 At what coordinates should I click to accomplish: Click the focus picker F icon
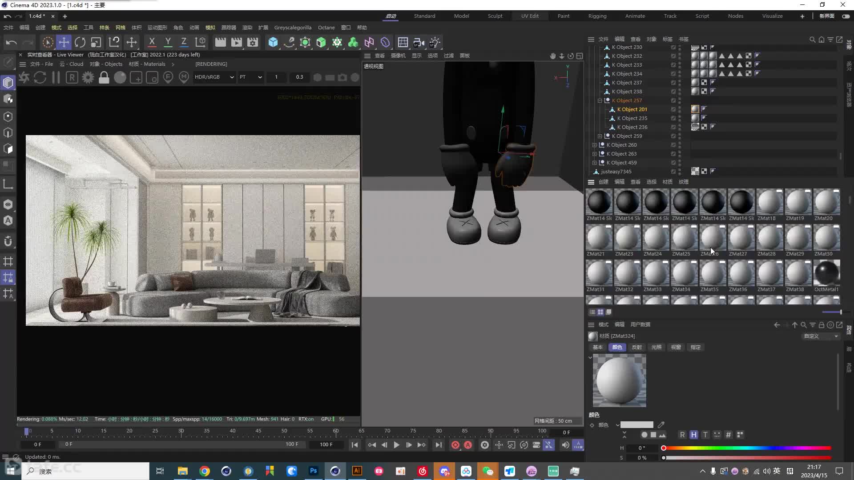pyautogui.click(x=168, y=77)
